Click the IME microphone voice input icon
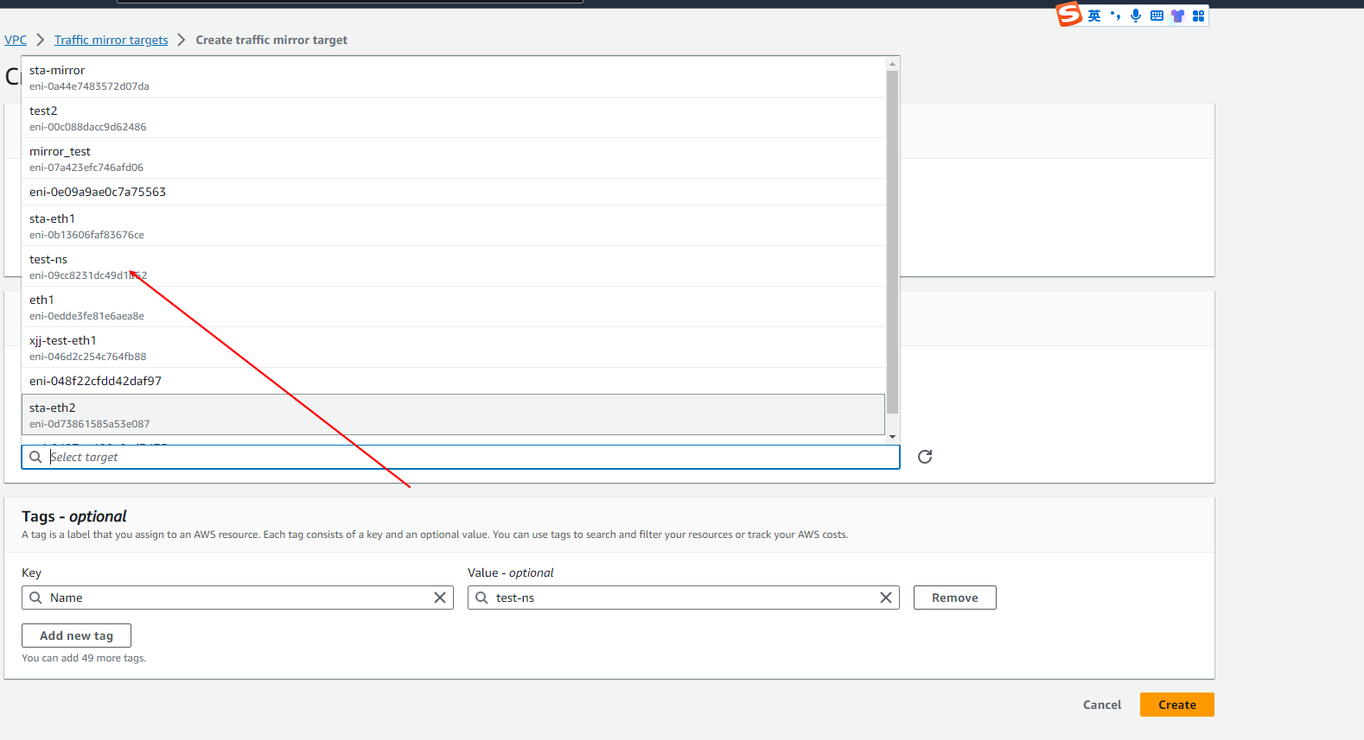The width and height of the screenshot is (1364, 740). (x=1136, y=16)
